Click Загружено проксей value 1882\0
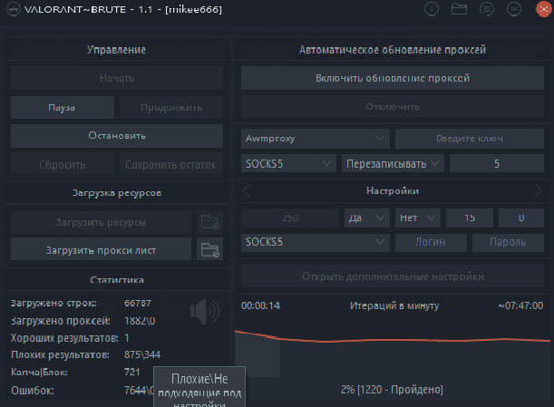 pyautogui.click(x=140, y=321)
